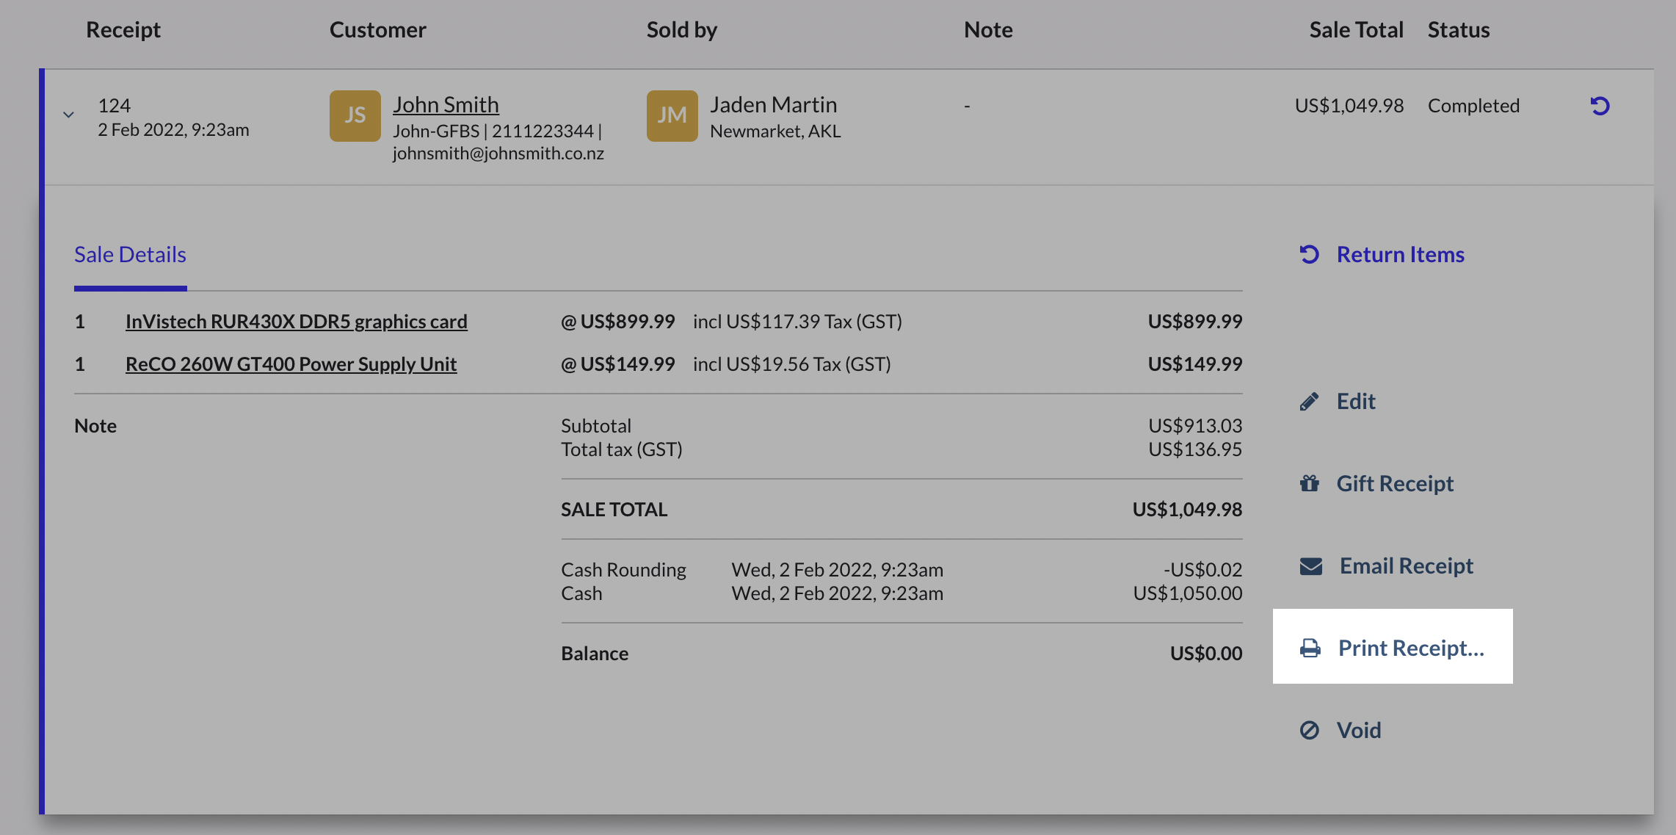Click the Email Receipt button label
The image size is (1676, 835).
point(1406,565)
